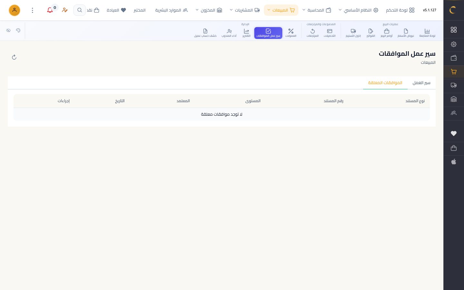This screenshot has height=290, width=464.
Task: Open العمولات in the sales toolbar
Action: [291, 33]
